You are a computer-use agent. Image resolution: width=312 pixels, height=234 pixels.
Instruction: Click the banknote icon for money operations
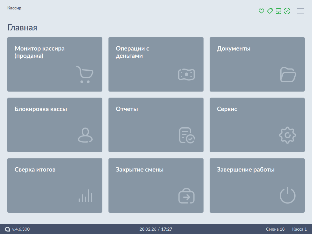point(186,75)
